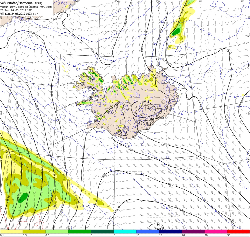
Task: Click the '0.5' legend scale value
Action: pyautogui.click(x=47, y=235)
